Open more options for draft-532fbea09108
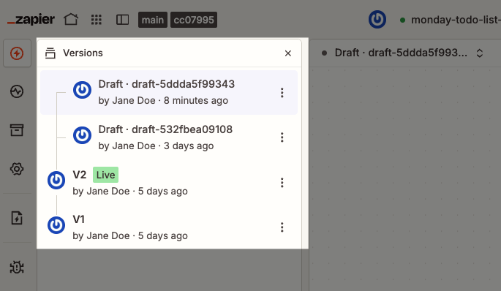The image size is (501, 291). click(x=282, y=137)
